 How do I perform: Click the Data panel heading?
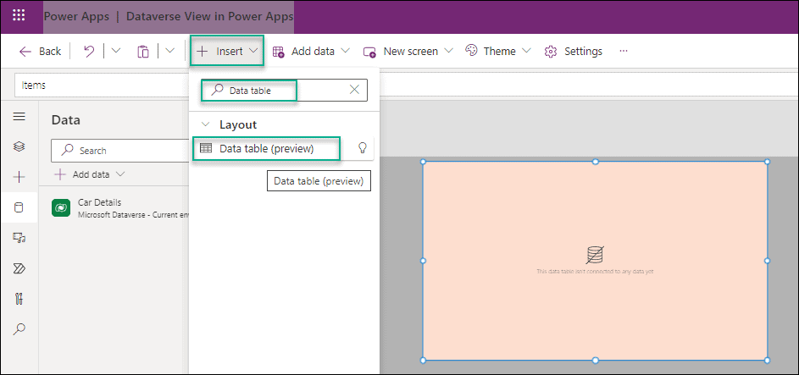(x=66, y=120)
